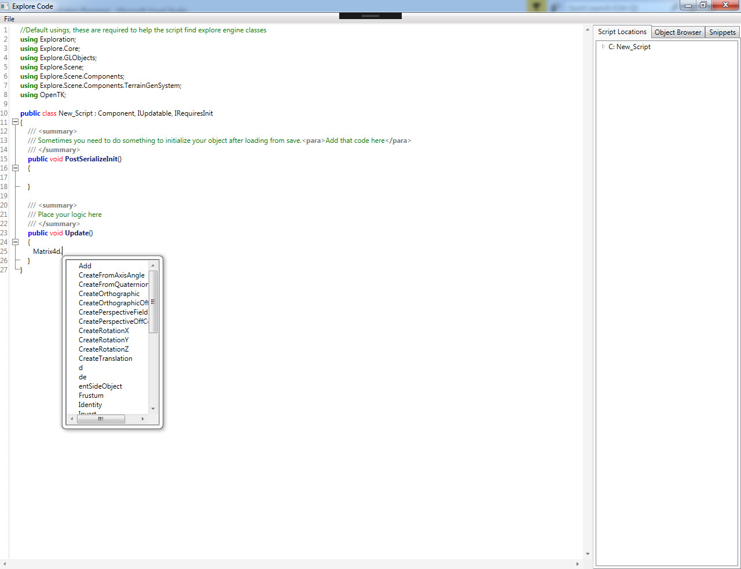Place cursor after Matrix4d on line 25

[63, 251]
